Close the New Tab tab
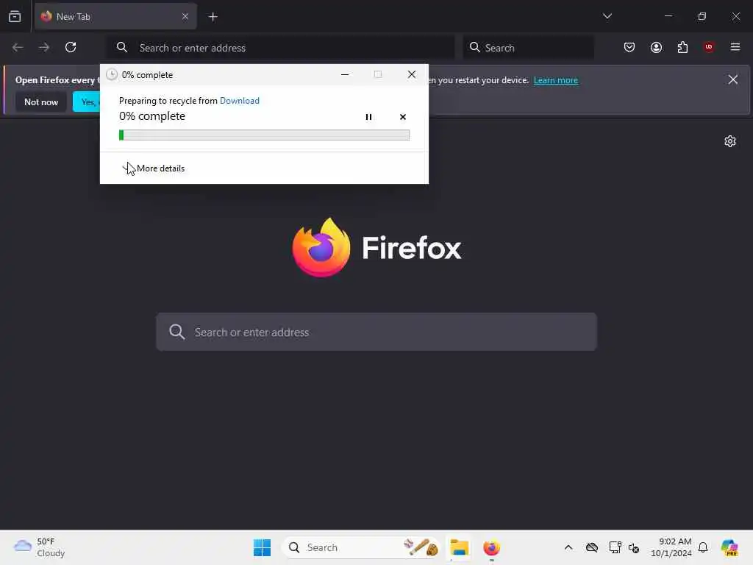 (185, 16)
